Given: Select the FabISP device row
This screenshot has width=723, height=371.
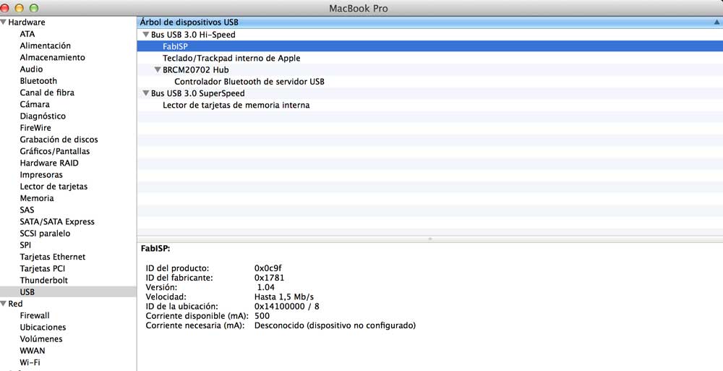Looking at the screenshot, I should [429, 46].
